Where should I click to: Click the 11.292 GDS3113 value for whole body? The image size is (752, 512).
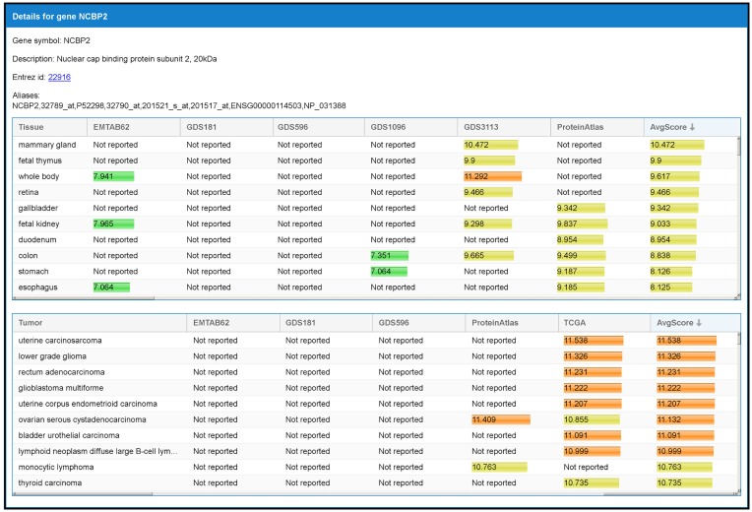(492, 176)
